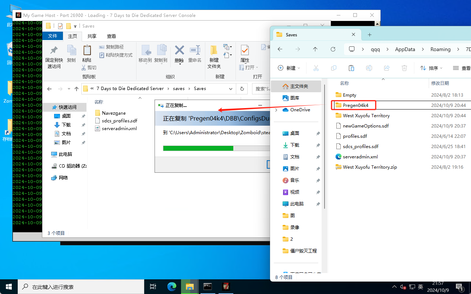Switch to the 查看 ribbon tab
This screenshot has height=294, width=471.
click(111, 36)
